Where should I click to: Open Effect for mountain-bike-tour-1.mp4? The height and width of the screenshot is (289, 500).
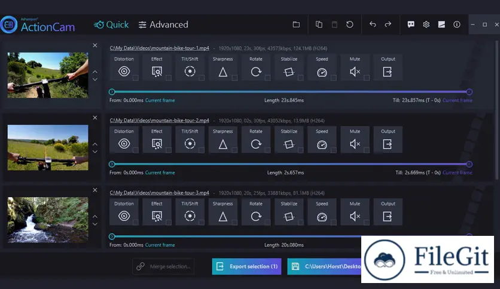point(157,67)
